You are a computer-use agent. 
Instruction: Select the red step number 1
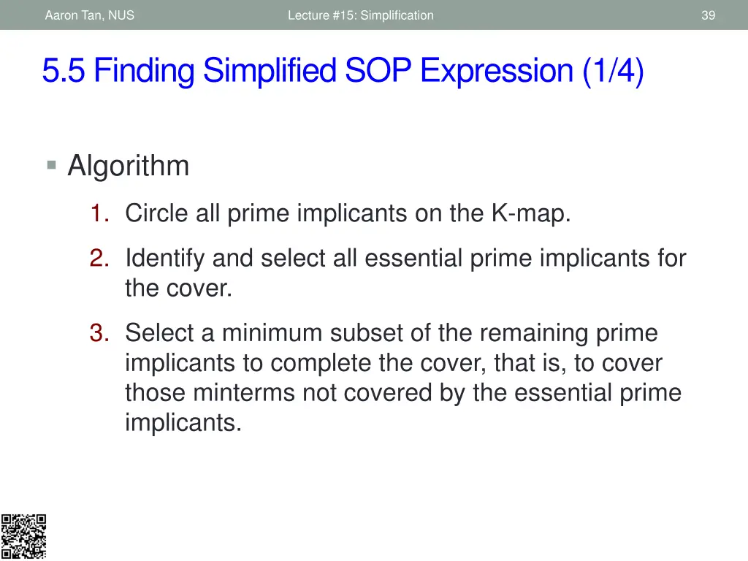click(99, 213)
